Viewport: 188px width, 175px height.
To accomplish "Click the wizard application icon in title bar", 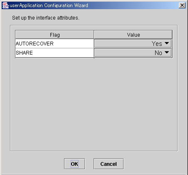I will pyautogui.click(x=5, y=5).
